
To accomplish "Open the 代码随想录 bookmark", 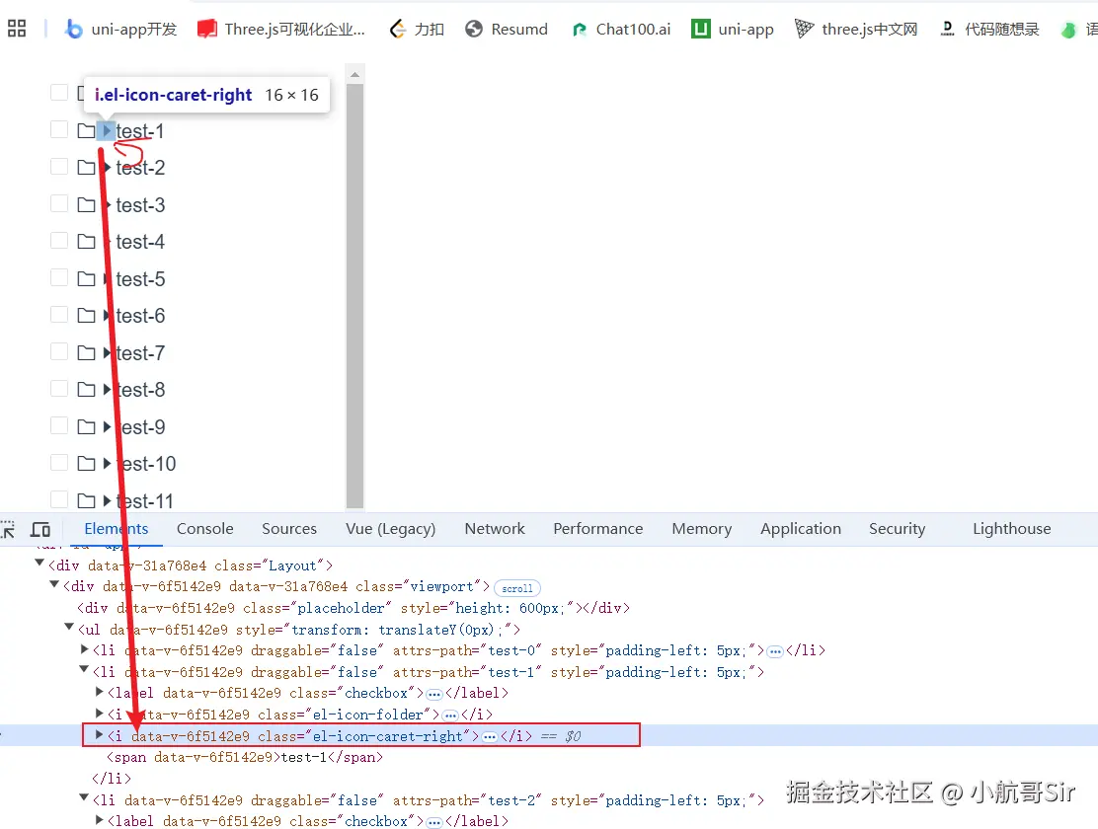I will click(989, 29).
